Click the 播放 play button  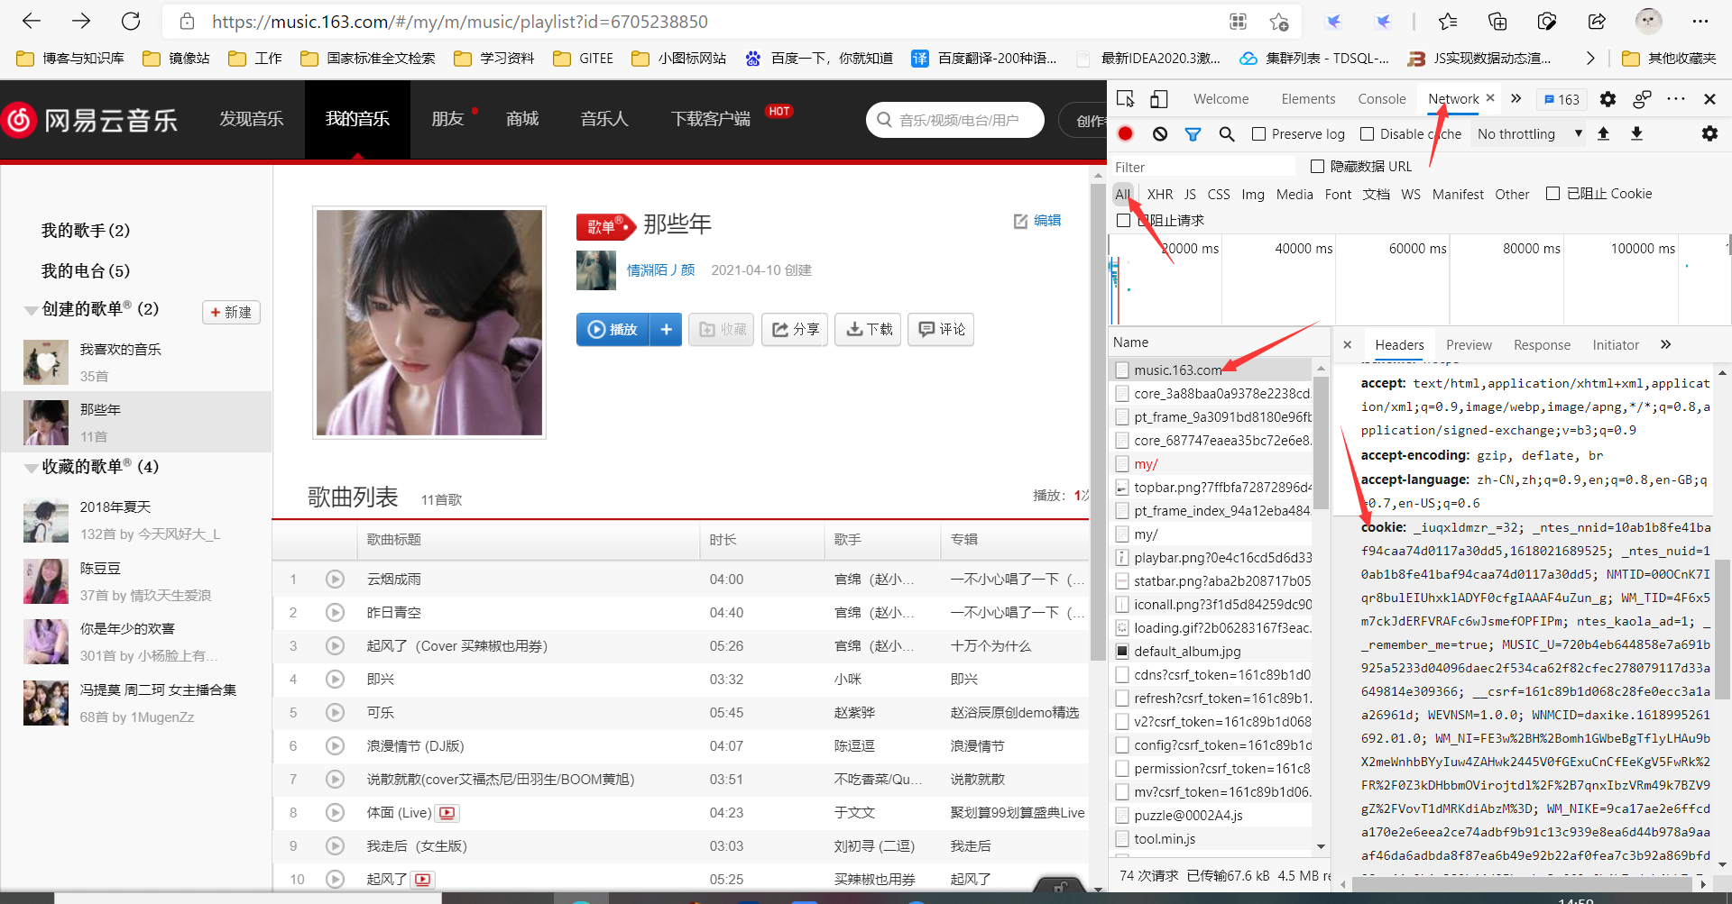[x=613, y=330]
